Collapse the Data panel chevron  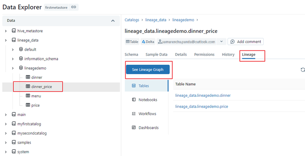pyautogui.click(x=113, y=21)
